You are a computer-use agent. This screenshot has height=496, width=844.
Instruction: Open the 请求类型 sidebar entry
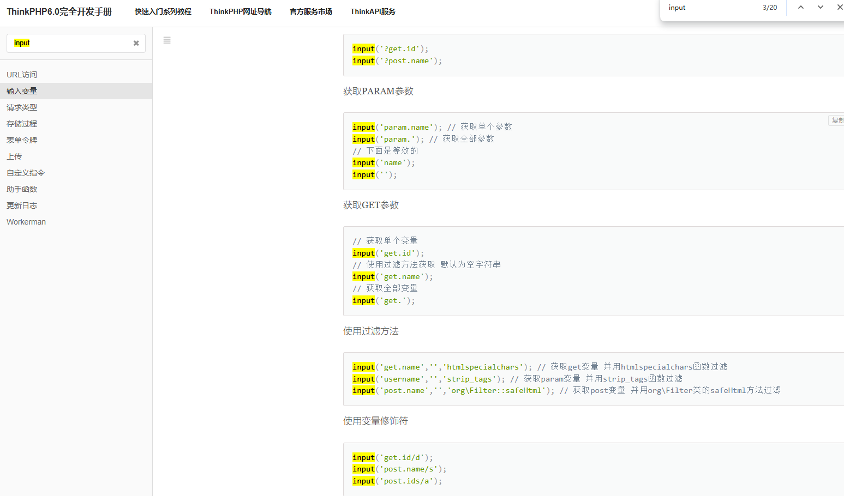coord(22,107)
